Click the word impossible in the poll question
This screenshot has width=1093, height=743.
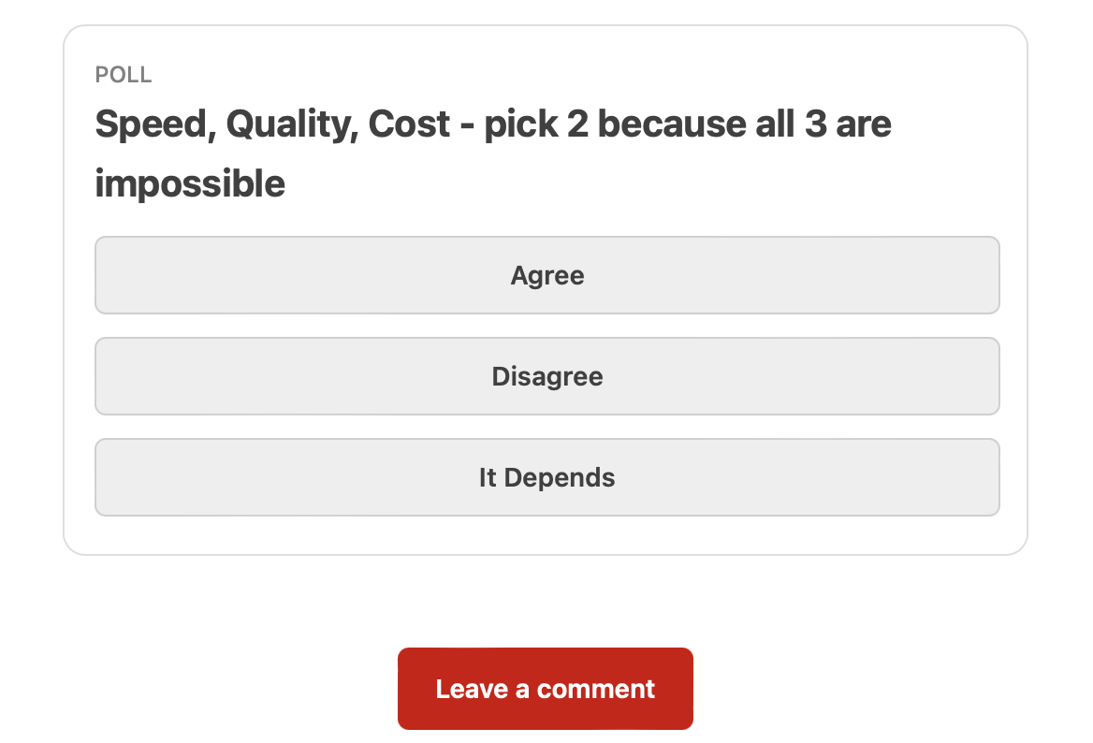click(190, 184)
